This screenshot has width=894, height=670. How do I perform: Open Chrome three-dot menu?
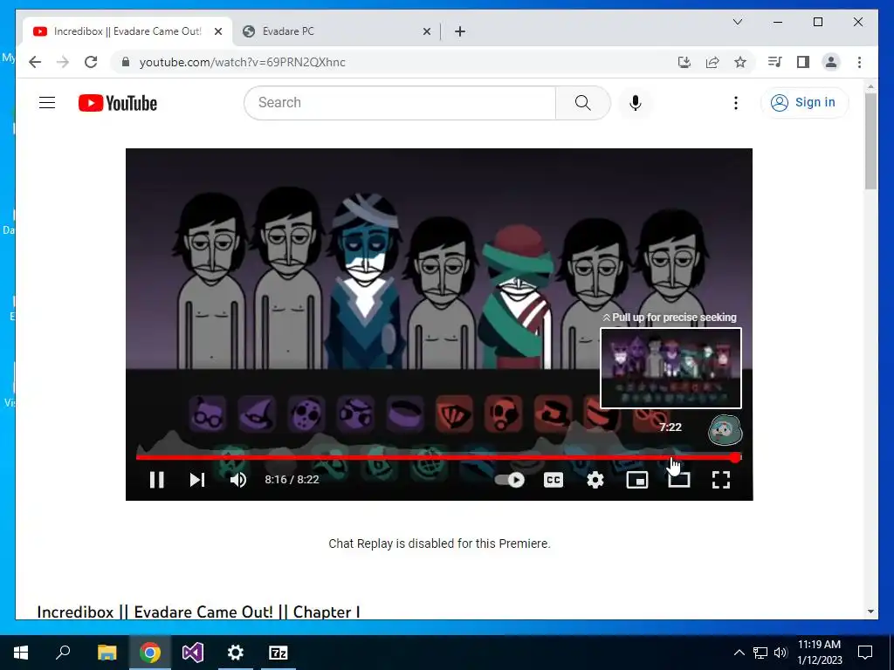[x=859, y=62]
